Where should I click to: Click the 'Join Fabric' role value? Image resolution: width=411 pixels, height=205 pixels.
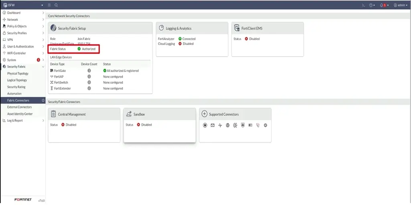click(x=84, y=39)
